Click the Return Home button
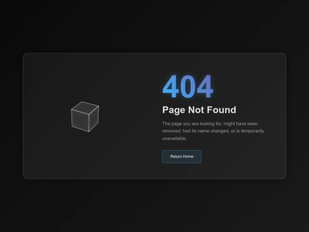This screenshot has width=309, height=232. point(182,156)
